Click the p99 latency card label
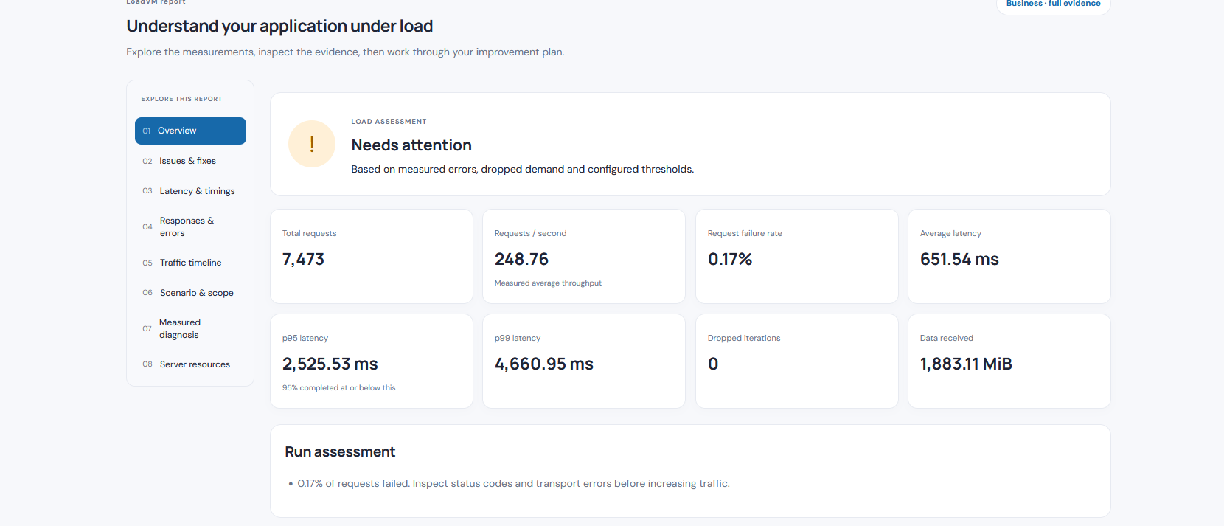Screen dimensions: 1224x526 518,338
